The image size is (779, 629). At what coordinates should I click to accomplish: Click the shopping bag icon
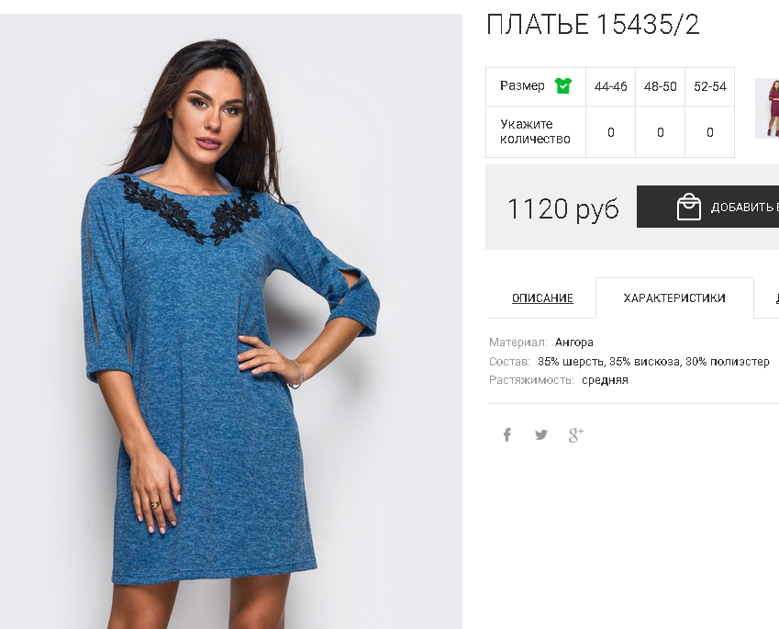[688, 207]
